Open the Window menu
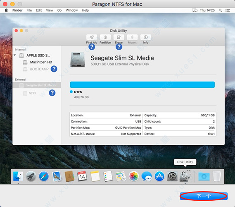Viewport: 235px width, 207px height. [x=71, y=10]
